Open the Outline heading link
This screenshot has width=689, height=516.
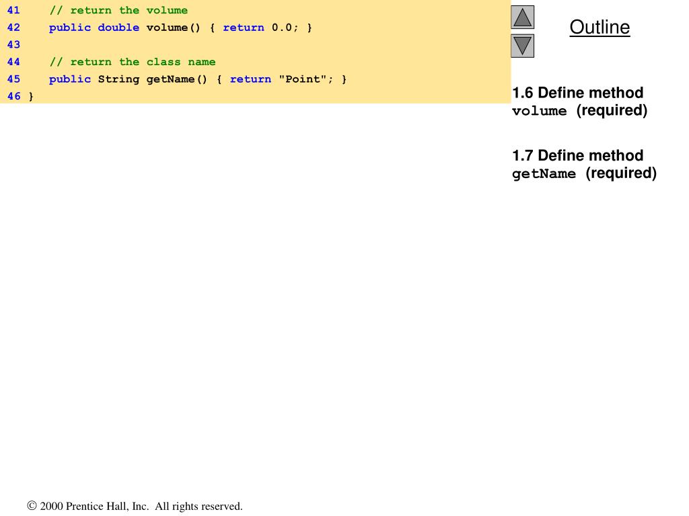point(600,27)
